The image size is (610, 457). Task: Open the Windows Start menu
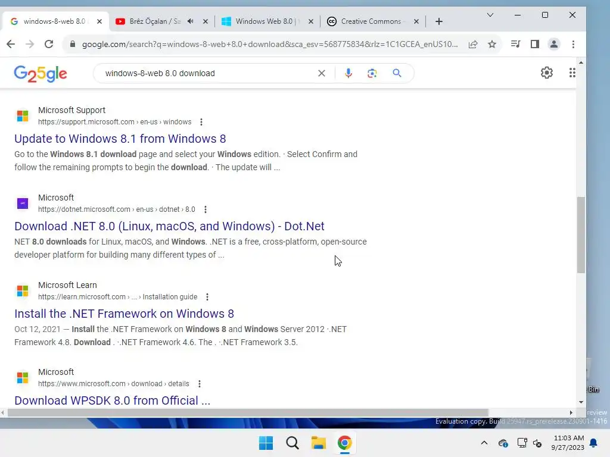click(266, 443)
